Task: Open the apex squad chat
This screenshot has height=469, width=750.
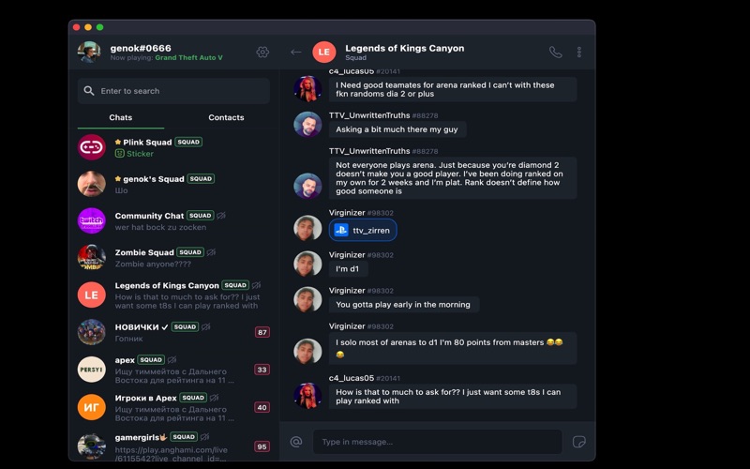Action: [173, 370]
